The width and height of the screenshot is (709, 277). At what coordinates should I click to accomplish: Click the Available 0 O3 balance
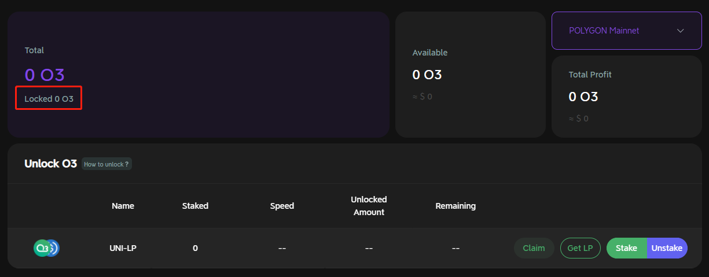[427, 75]
